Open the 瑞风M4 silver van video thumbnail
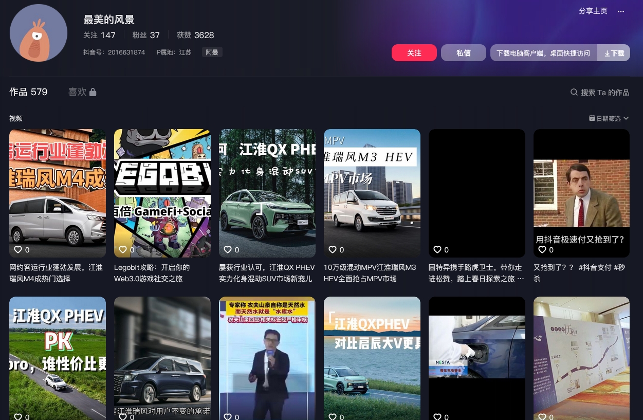The width and height of the screenshot is (643, 420). [58, 193]
